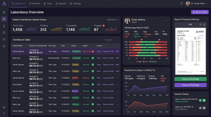Click WhatsApp status icon for Sarah Jenkins delivery
The width and height of the screenshot is (211, 117).
tap(204, 100)
